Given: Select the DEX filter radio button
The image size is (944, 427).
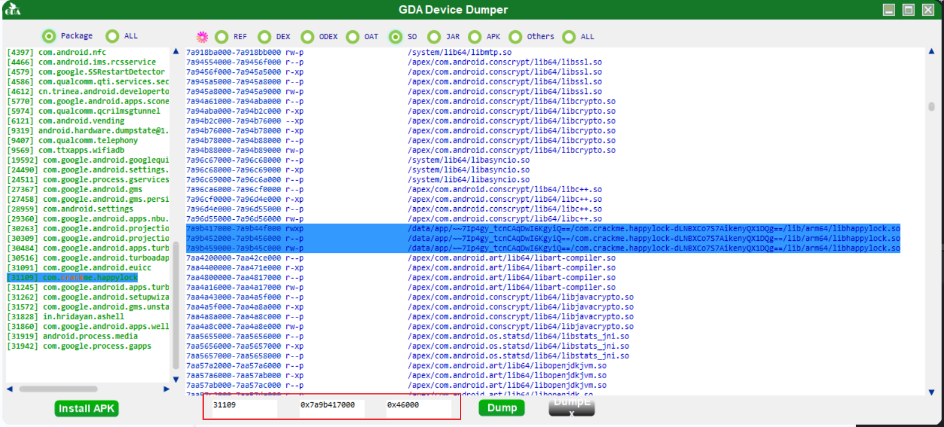Looking at the screenshot, I should point(264,37).
